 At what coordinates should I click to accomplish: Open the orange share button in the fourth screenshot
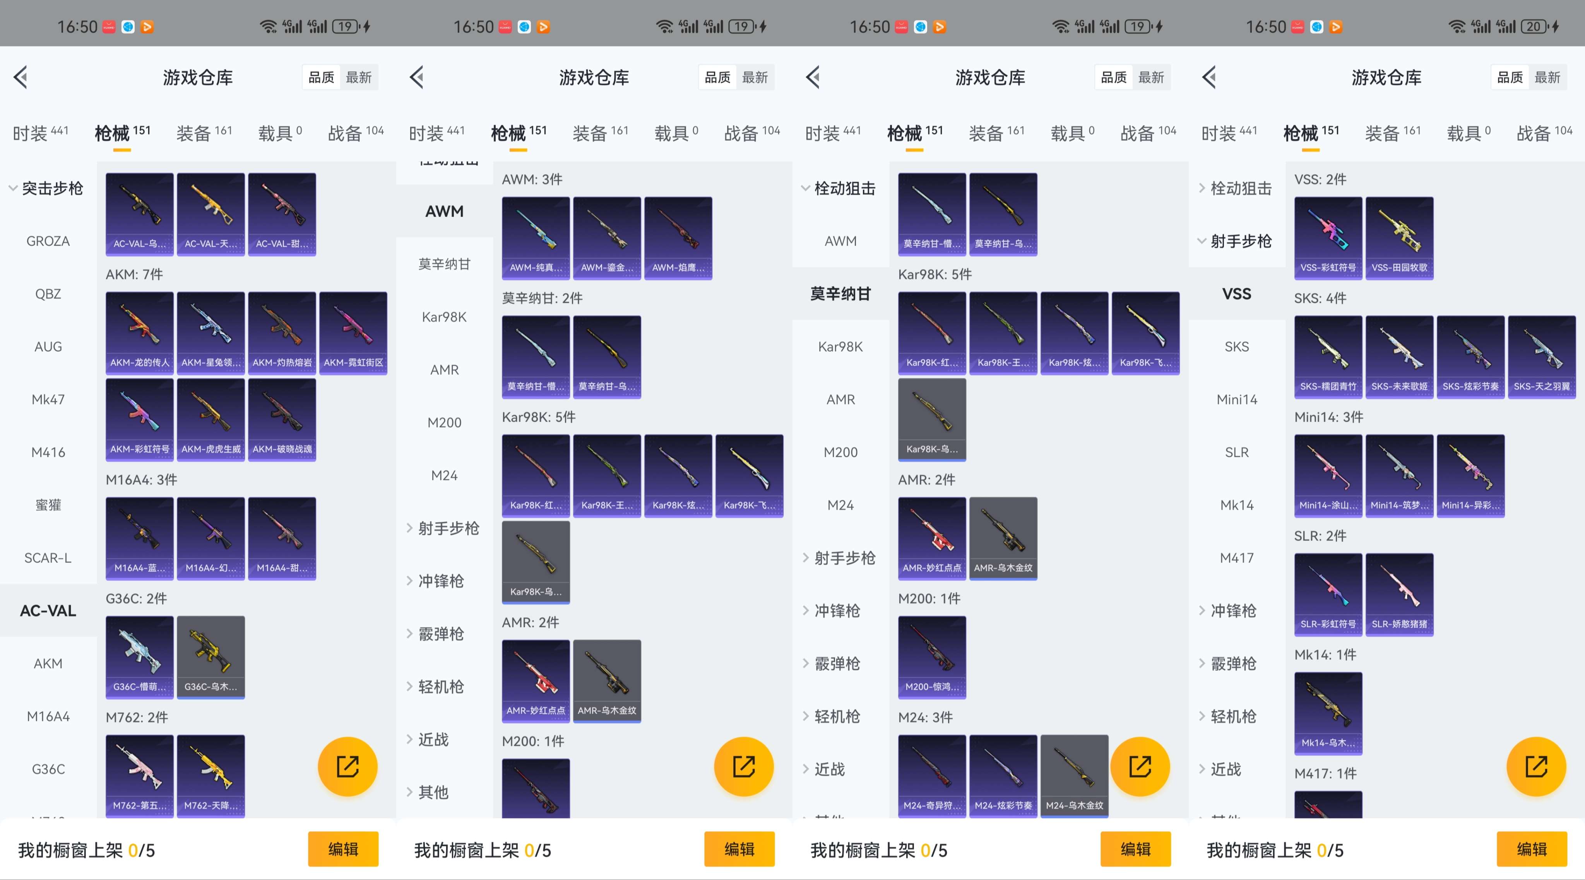click(x=1536, y=766)
